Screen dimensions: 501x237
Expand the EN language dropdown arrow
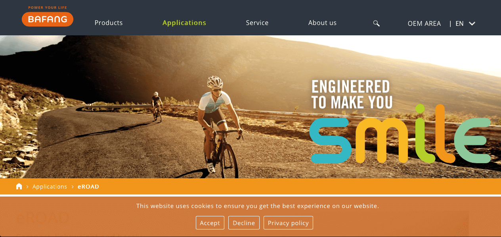[472, 23]
